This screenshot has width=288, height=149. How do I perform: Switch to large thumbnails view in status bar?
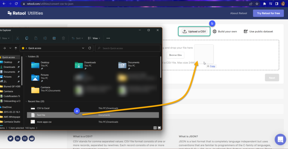159,128
